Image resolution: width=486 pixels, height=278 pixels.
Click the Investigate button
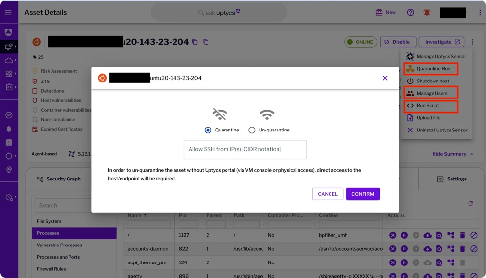pyautogui.click(x=441, y=42)
